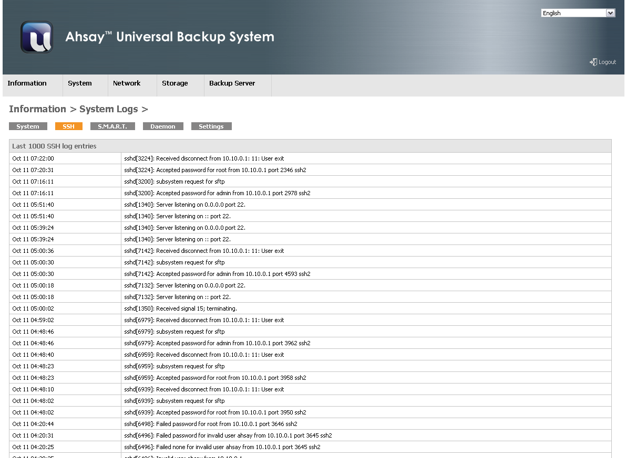The image size is (636, 458).
Task: Select the sshd[6959] 'subsystem request for sftp' entry
Action: tap(175, 366)
